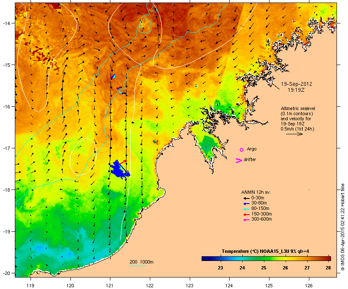This screenshot has height=289, width=348.
Task: Click the latitude axis label -14
Action: coord(6,23)
